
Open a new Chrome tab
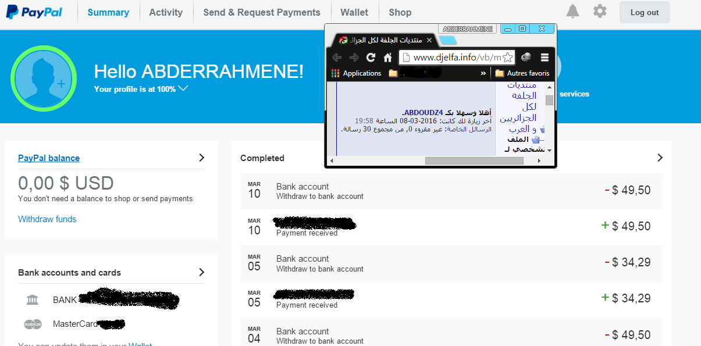447,41
